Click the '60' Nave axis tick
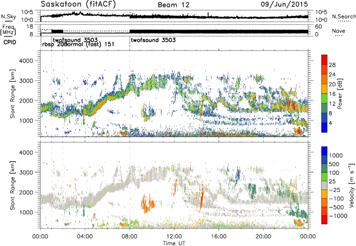This screenshot has width=356, height=246. pyautogui.click(x=318, y=27)
